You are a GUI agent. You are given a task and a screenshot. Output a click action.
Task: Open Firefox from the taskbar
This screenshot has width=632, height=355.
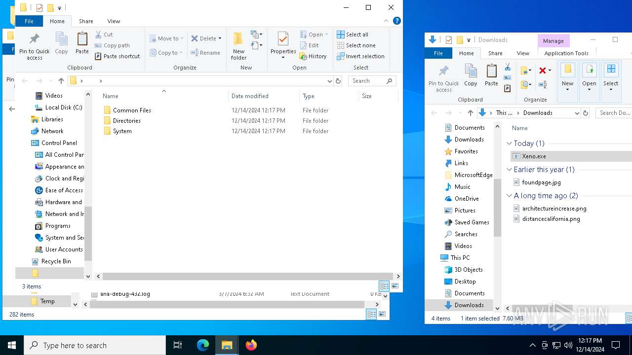251,345
